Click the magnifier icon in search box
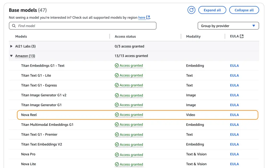The image size is (267, 168). [14, 26]
